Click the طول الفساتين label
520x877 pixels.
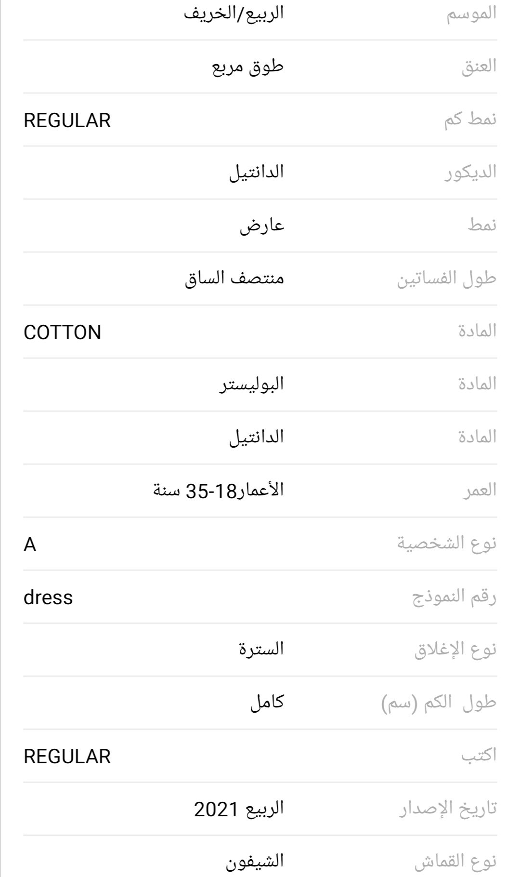446,279
